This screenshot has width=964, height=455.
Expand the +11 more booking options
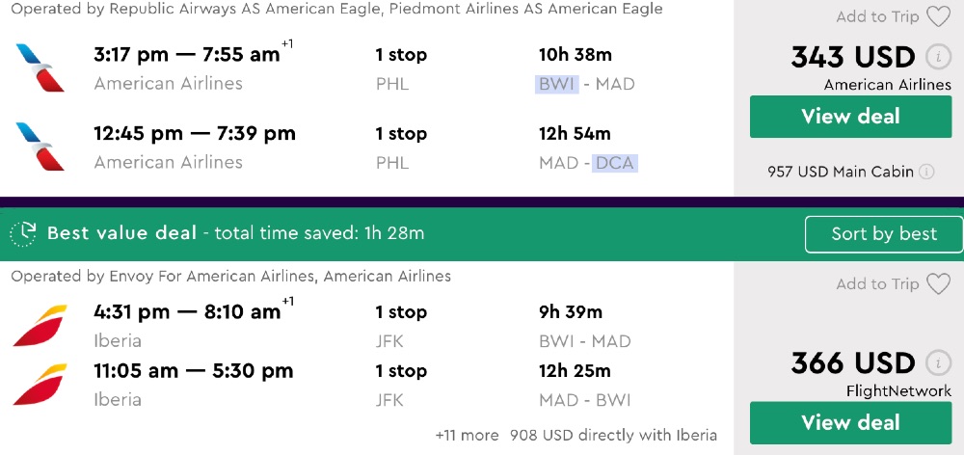pos(468,435)
